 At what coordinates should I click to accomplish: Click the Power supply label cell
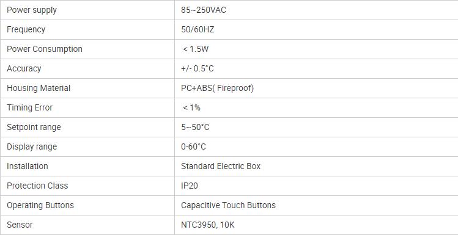[87, 10]
